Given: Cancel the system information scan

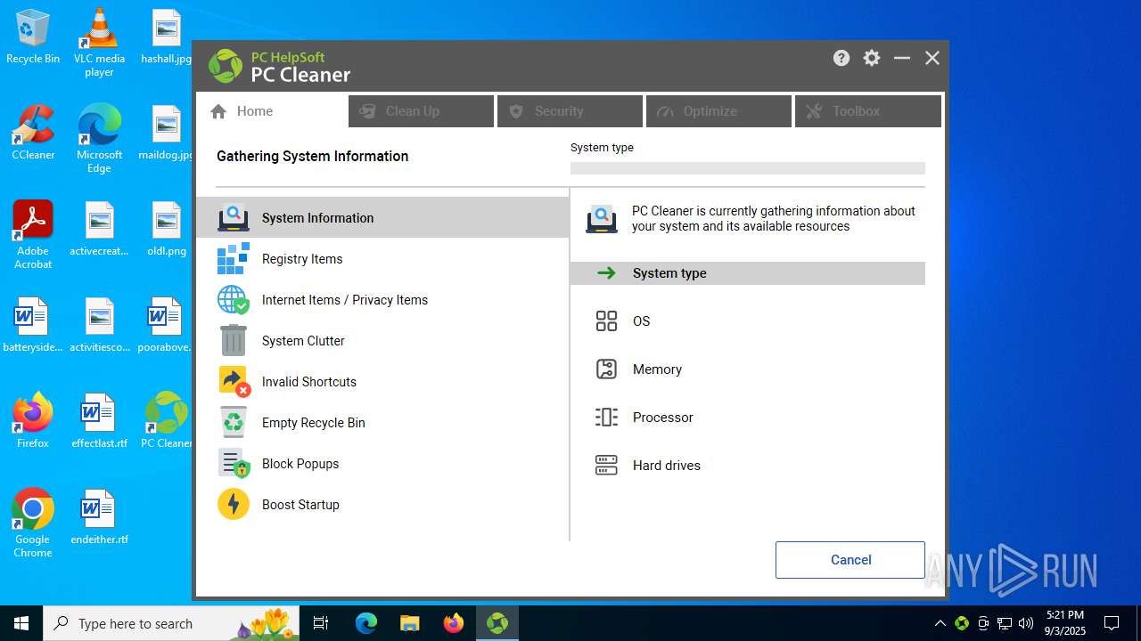Looking at the screenshot, I should (850, 560).
